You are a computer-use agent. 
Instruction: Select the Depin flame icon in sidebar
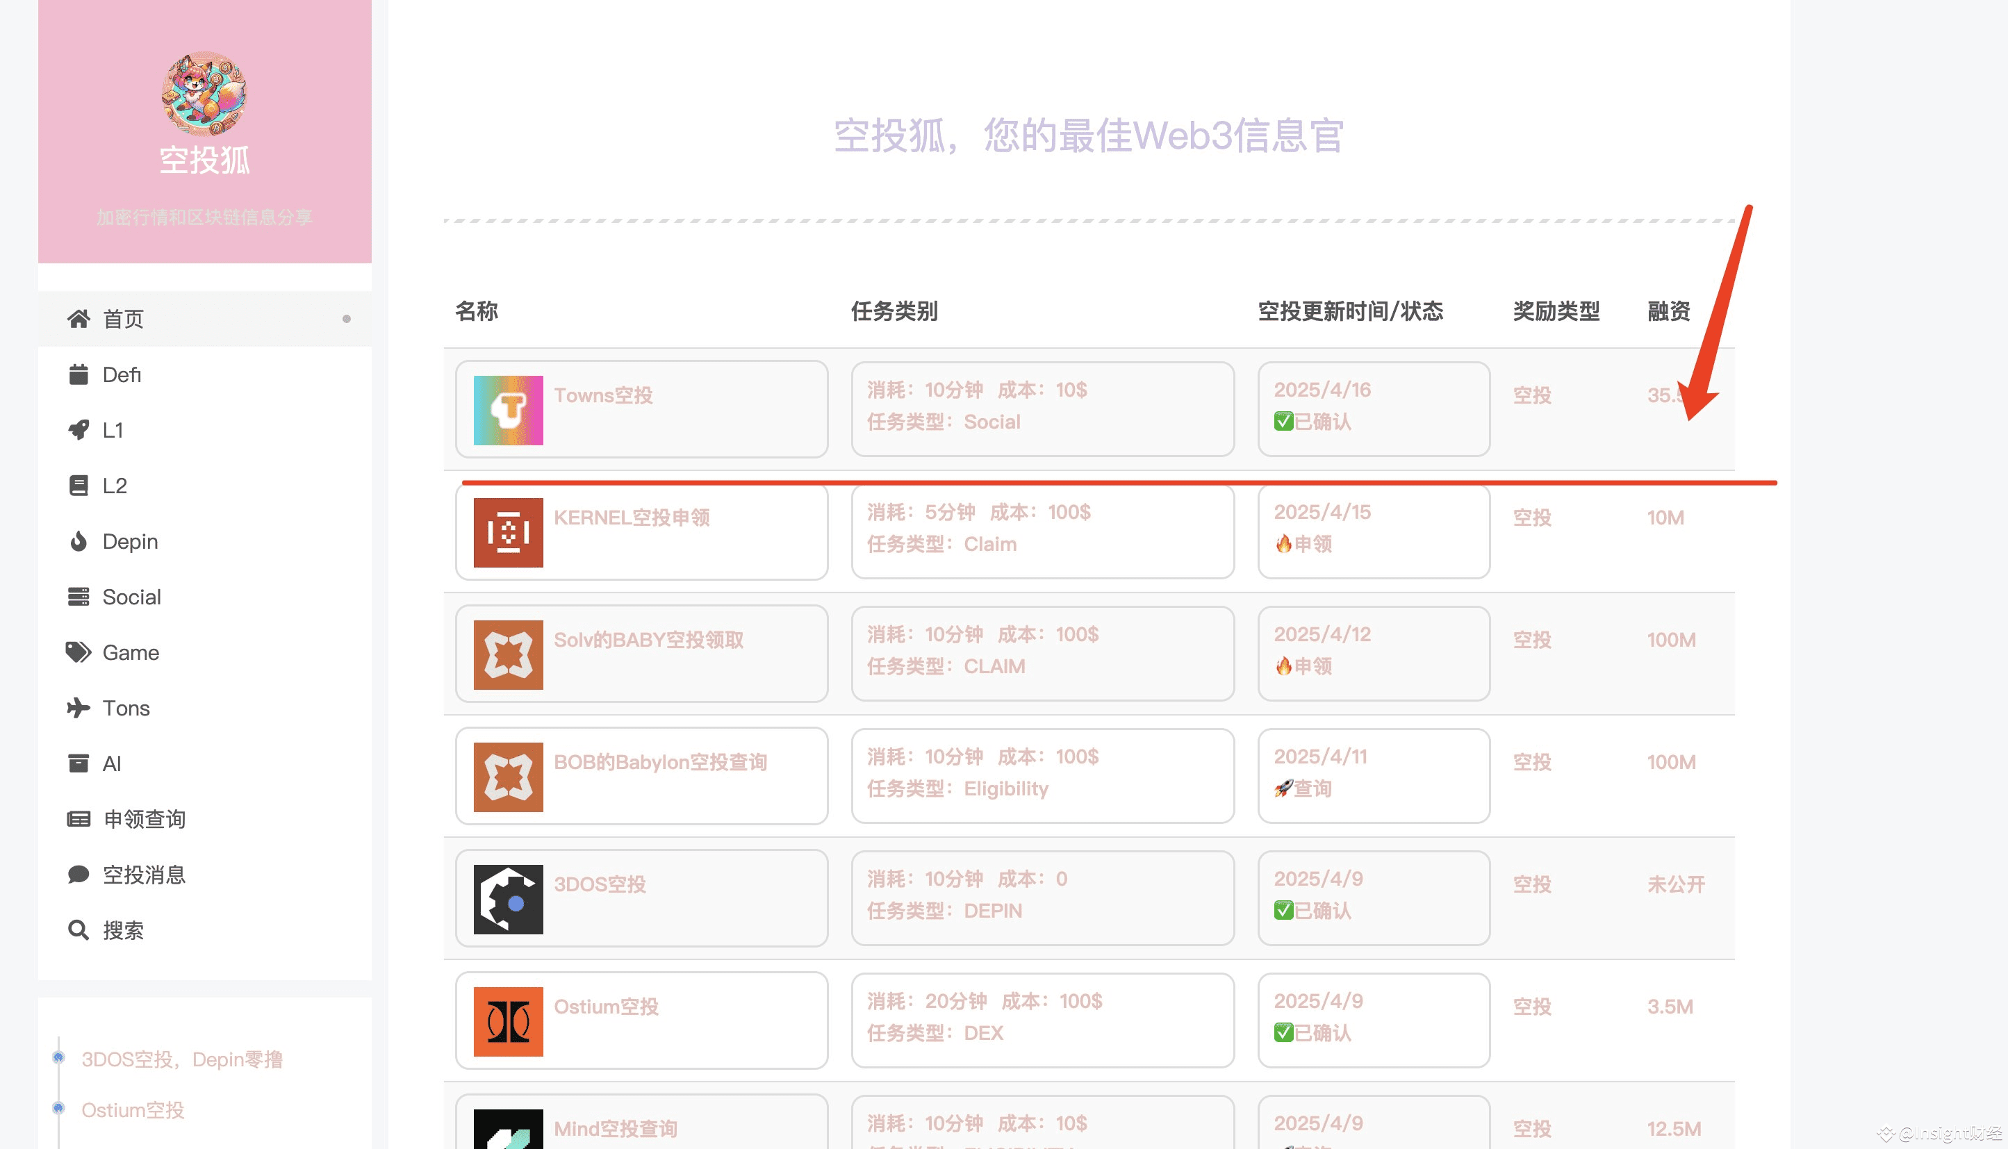(78, 541)
